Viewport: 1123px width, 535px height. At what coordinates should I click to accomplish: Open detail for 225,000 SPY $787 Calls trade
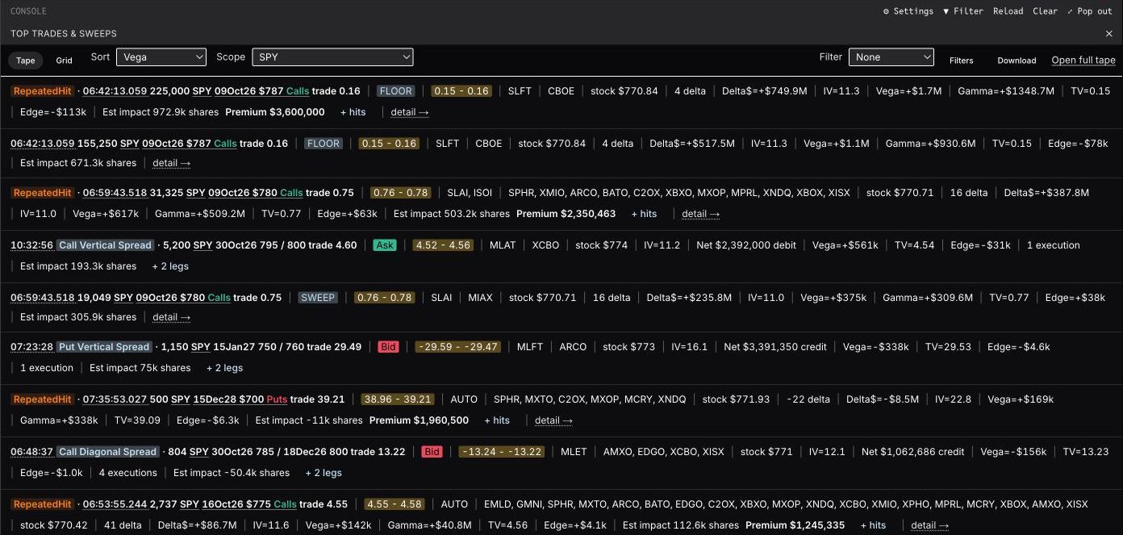click(410, 112)
